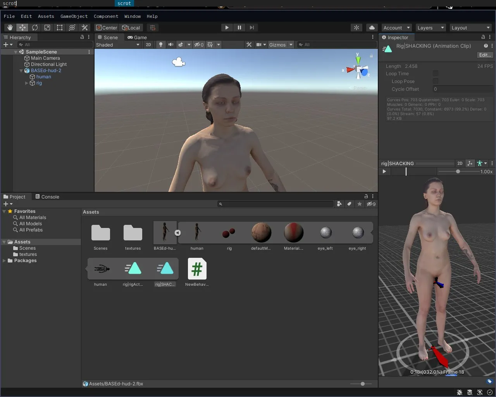The width and height of the screenshot is (496, 397).
Task: Select the Rotate tool
Action: click(x=35, y=28)
